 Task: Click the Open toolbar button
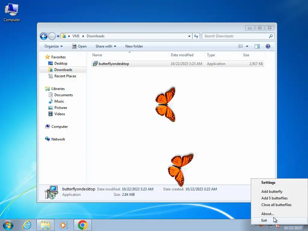click(79, 46)
